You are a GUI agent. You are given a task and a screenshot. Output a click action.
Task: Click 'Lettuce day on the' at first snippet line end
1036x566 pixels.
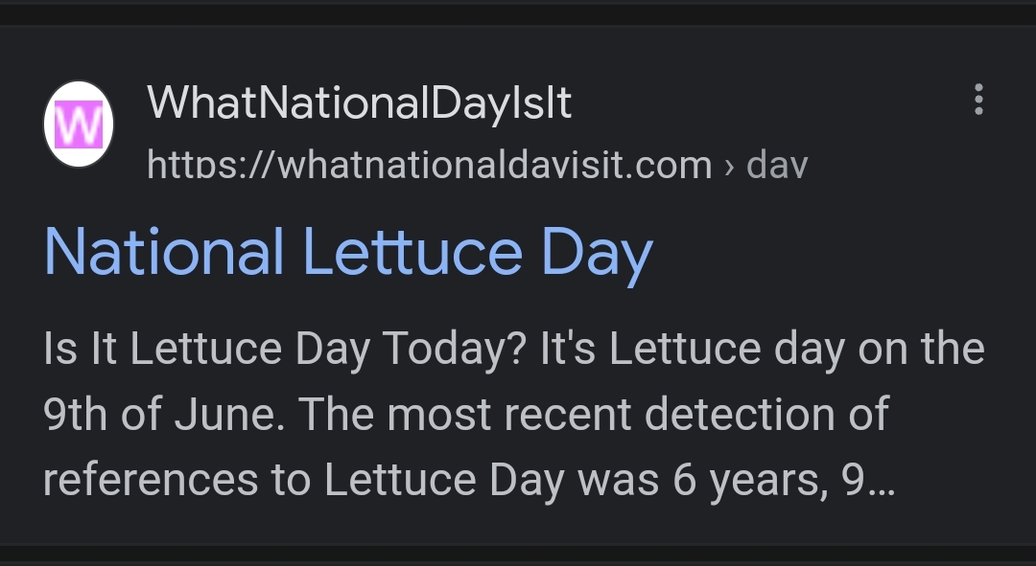click(x=797, y=349)
